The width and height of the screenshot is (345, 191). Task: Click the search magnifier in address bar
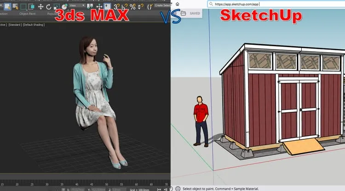[x=211, y=4]
